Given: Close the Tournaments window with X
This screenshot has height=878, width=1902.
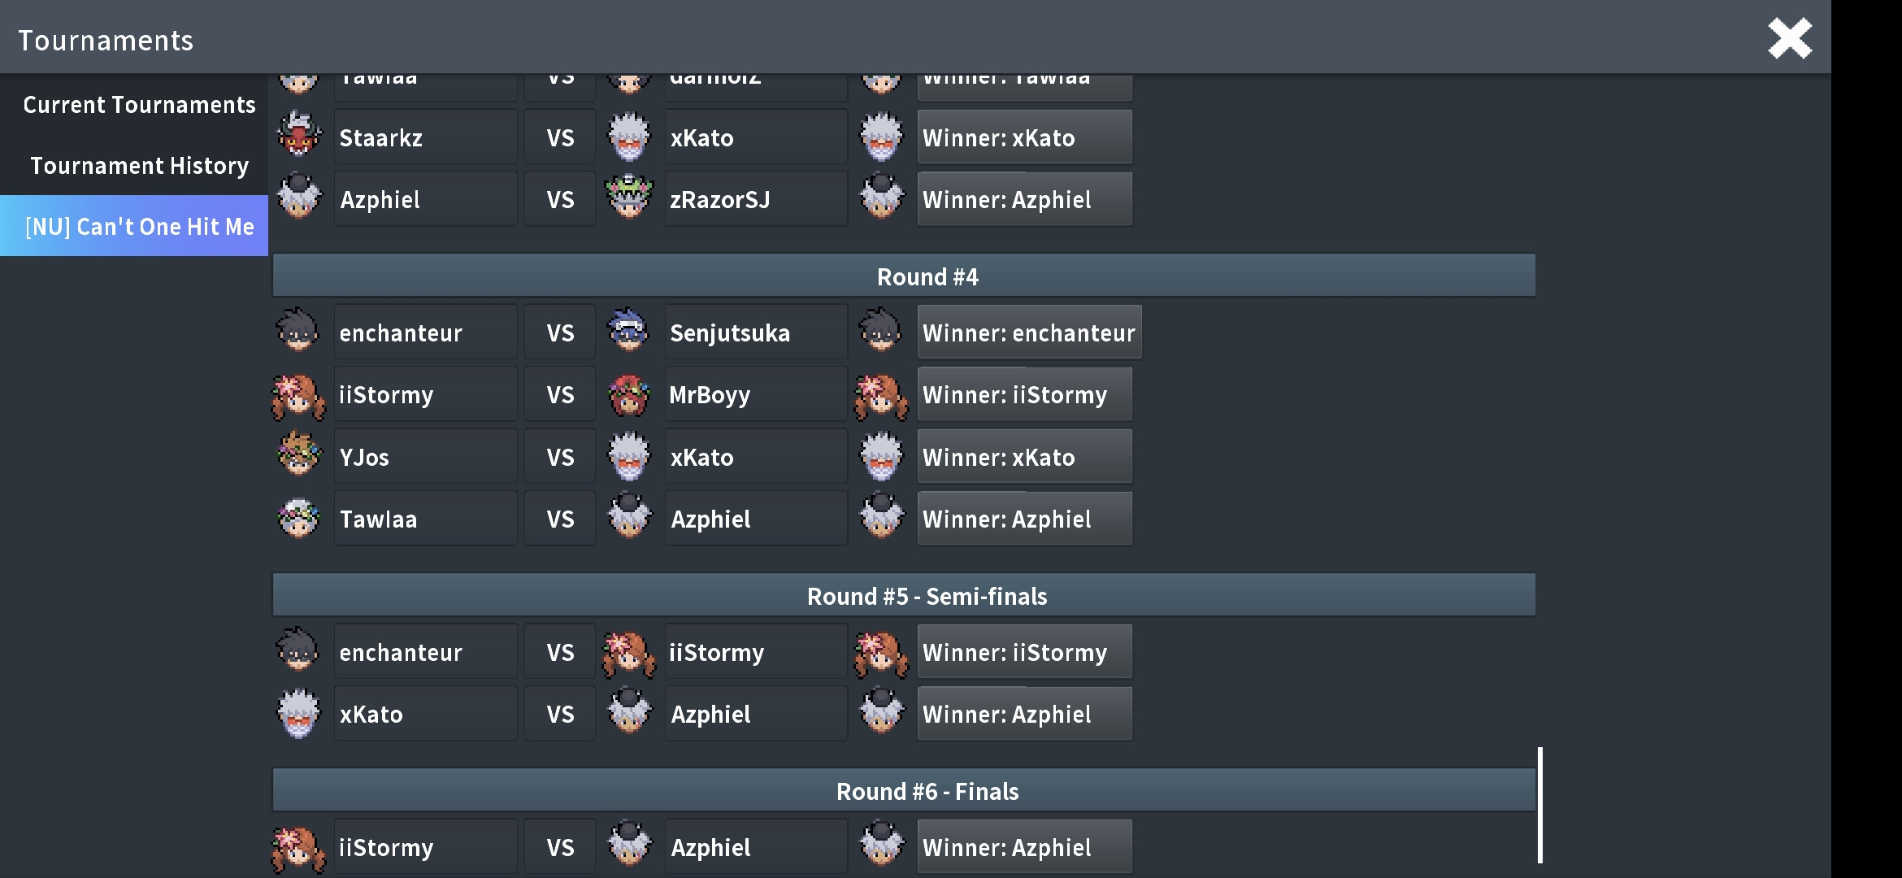Looking at the screenshot, I should [x=1790, y=38].
